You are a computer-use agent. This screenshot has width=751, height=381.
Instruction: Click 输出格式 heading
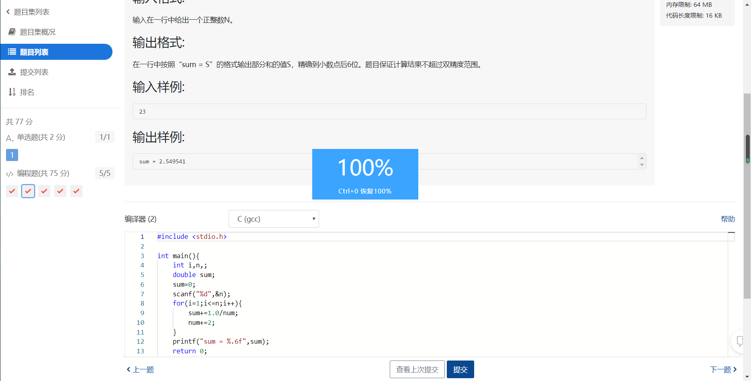coord(159,43)
